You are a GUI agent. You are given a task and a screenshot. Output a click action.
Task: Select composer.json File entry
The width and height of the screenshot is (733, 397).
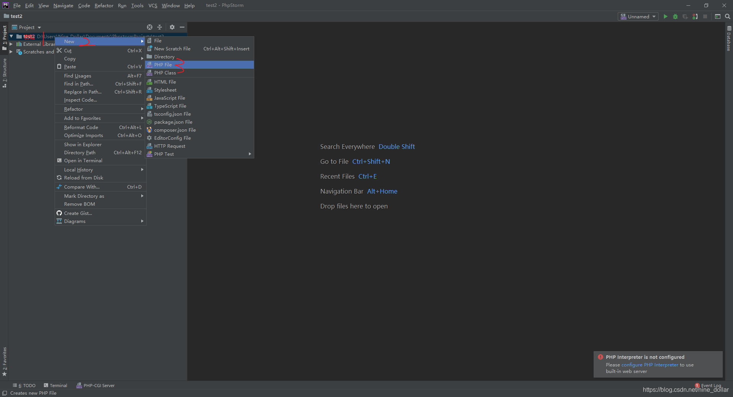[x=199, y=130]
